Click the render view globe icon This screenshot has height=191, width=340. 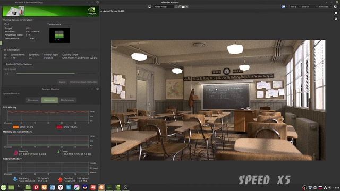(283, 7)
